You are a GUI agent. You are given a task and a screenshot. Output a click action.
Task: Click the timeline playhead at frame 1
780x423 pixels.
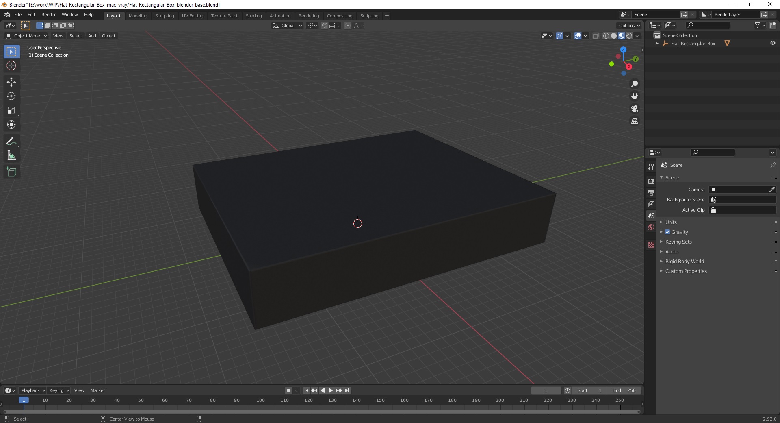[24, 400]
